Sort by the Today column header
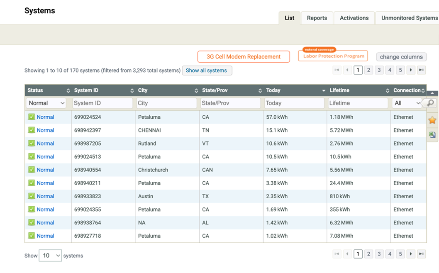The width and height of the screenshot is (439, 273). (295, 90)
